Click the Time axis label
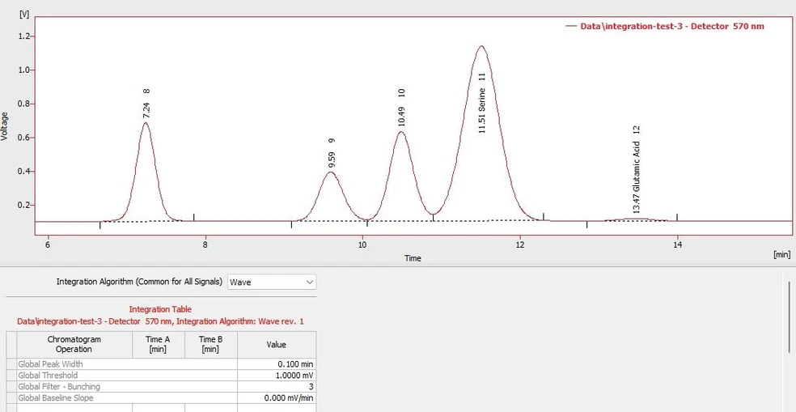The image size is (796, 412). point(413,258)
